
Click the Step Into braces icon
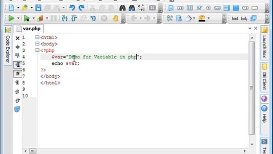(65, 18)
